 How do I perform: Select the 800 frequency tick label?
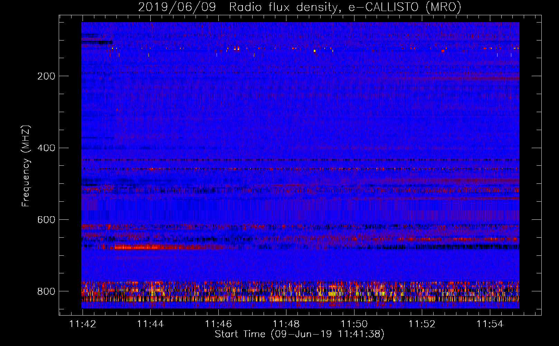[46, 291]
